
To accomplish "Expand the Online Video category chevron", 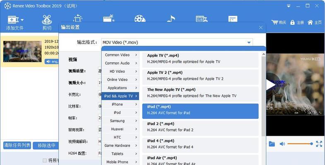I will (x=136, y=80).
